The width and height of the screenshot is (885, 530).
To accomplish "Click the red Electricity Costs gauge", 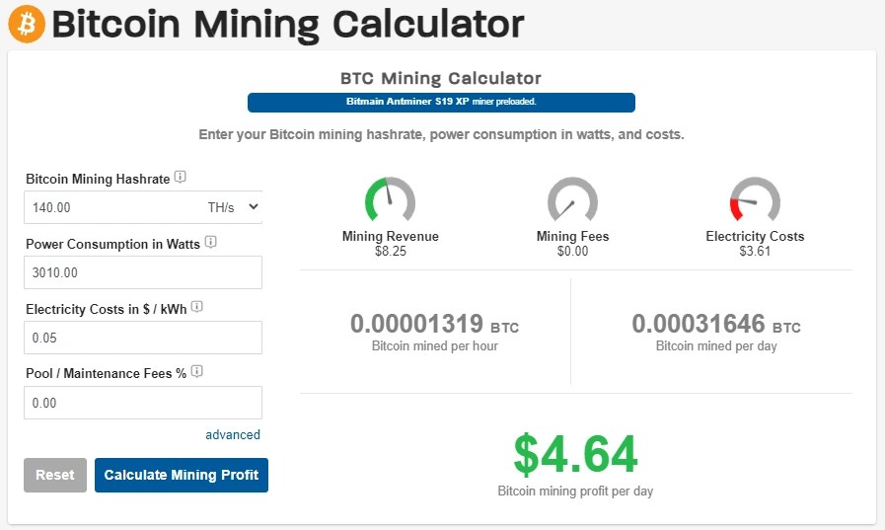I will [x=755, y=199].
